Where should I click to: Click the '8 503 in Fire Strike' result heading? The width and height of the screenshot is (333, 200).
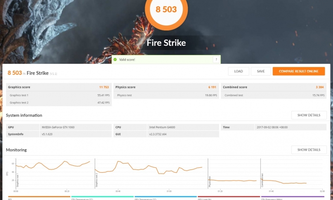(32, 73)
